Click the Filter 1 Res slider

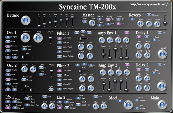tap(83, 38)
